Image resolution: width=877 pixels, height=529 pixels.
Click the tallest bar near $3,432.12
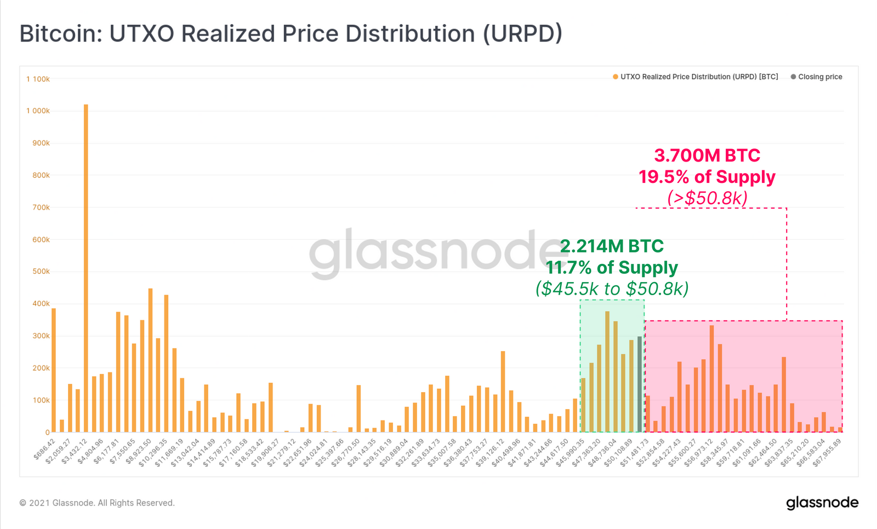(86, 268)
